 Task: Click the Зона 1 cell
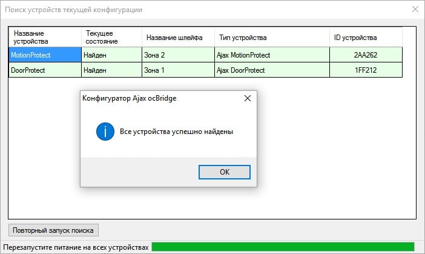[178, 70]
